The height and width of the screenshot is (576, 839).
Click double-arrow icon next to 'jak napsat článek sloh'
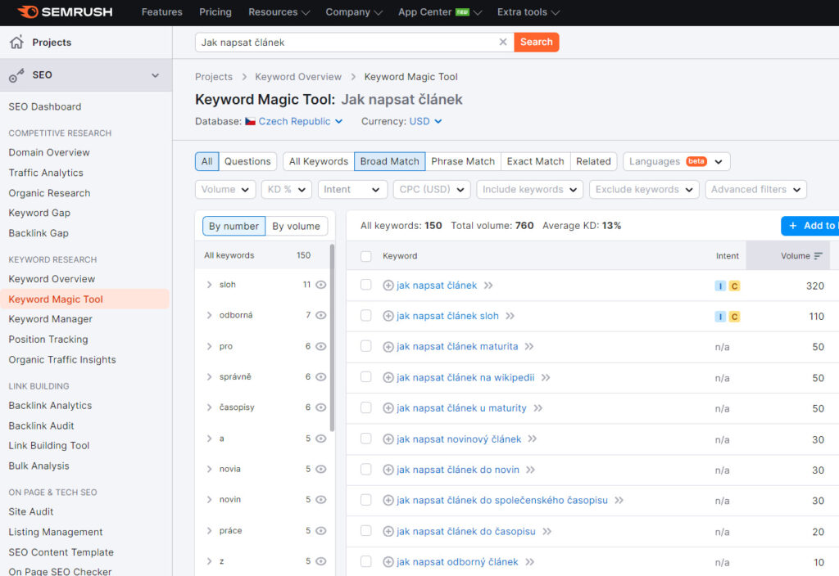[x=510, y=316]
